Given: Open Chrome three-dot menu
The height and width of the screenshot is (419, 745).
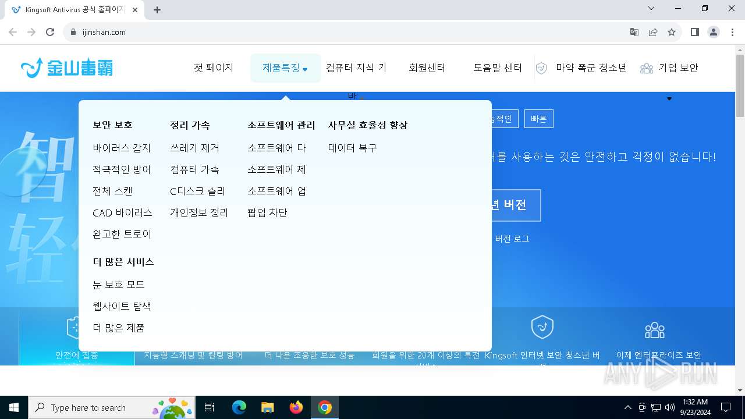Looking at the screenshot, I should coord(732,32).
